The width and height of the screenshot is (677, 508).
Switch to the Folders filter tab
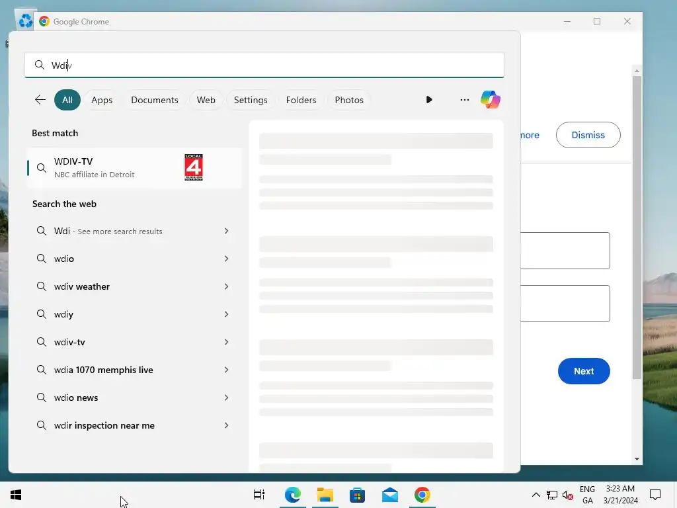coord(301,100)
